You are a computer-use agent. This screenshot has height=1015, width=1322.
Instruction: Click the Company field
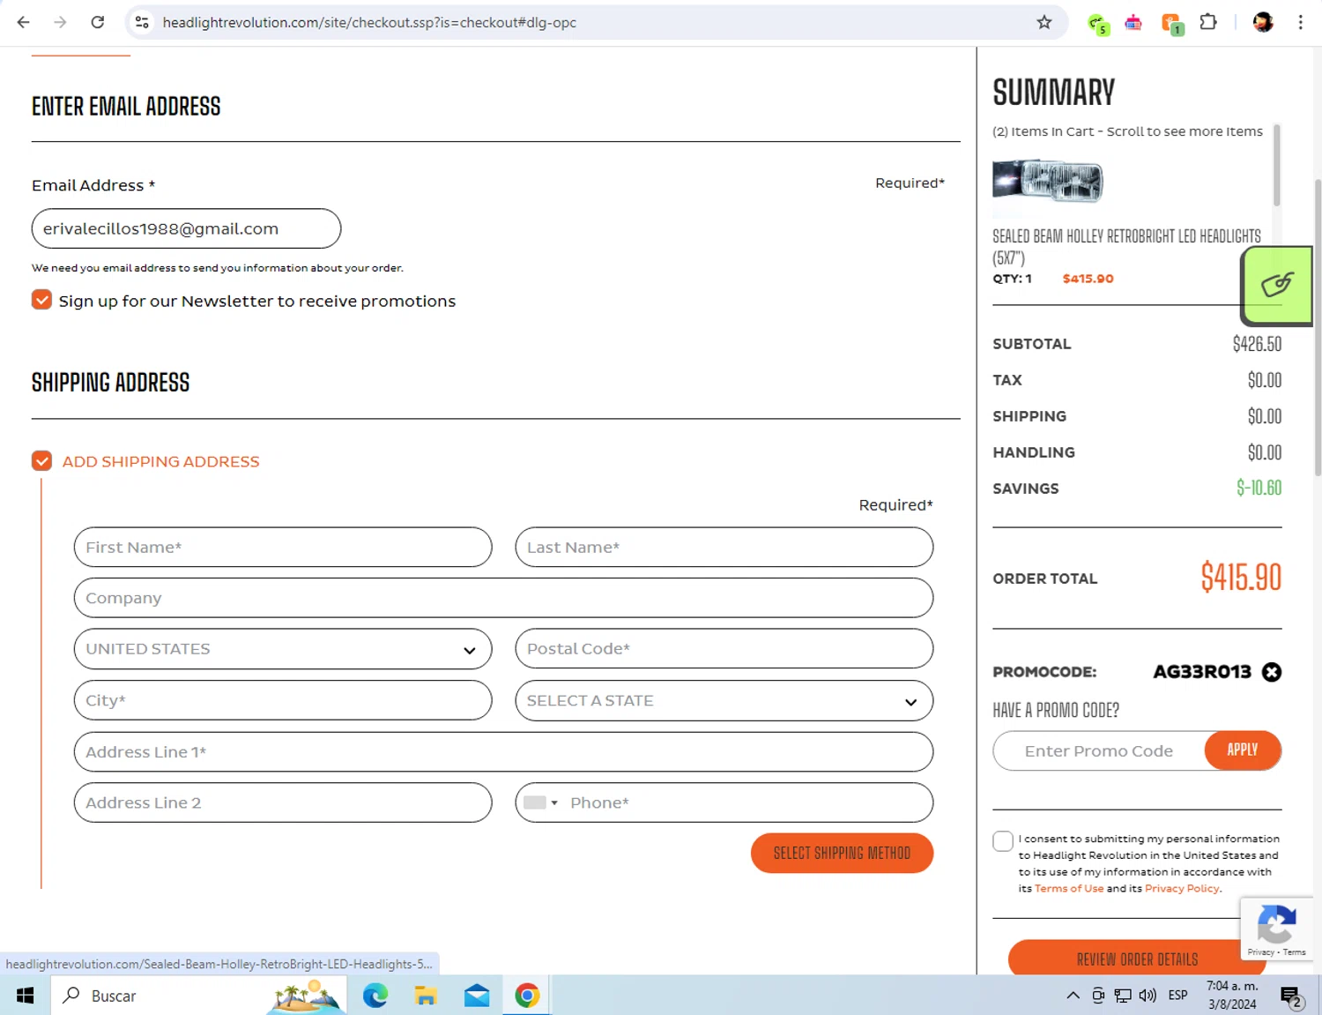(x=503, y=598)
